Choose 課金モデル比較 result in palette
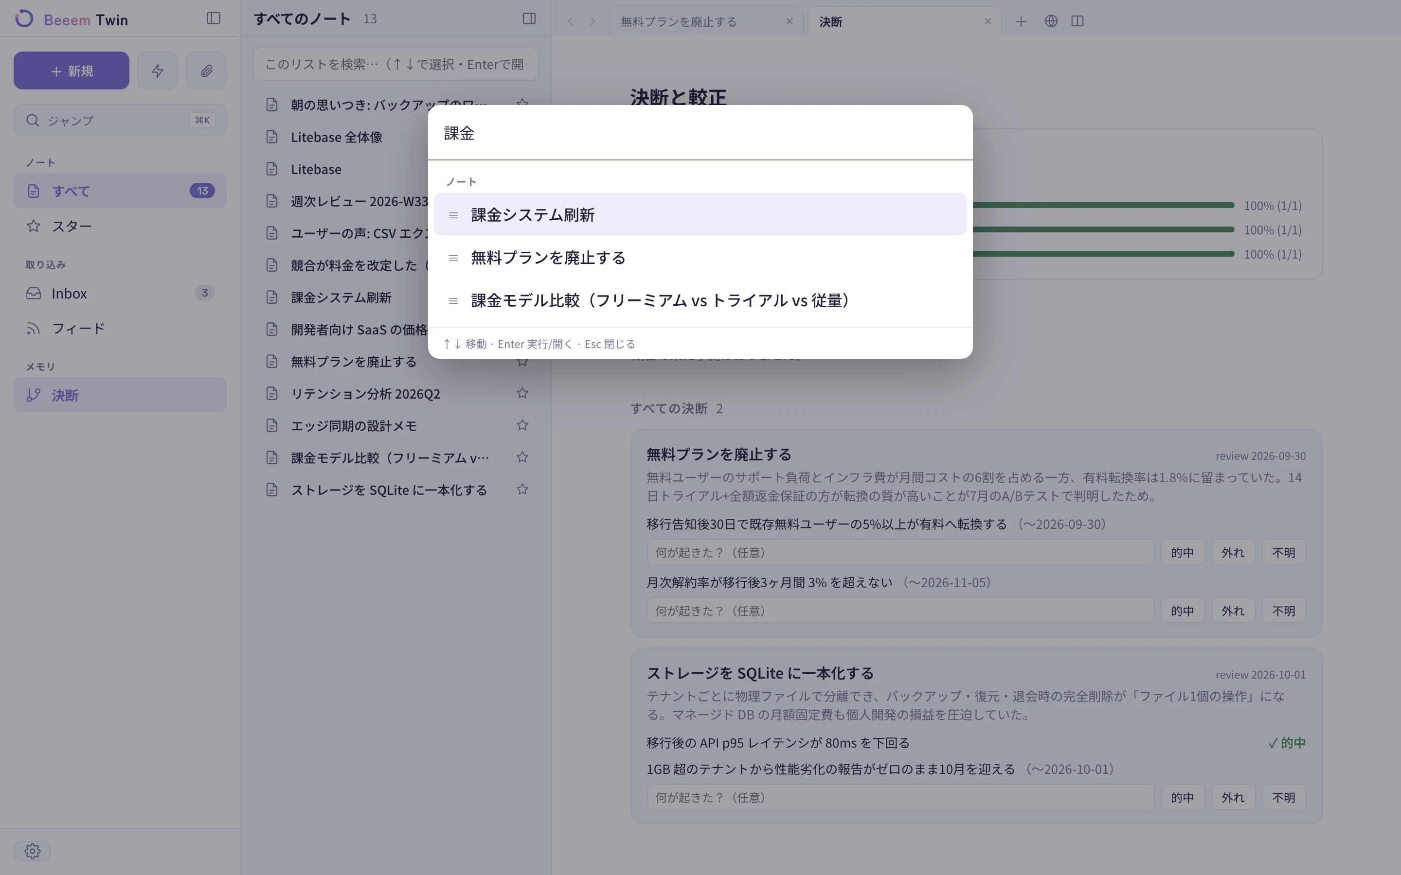The image size is (1401, 875). click(700, 300)
